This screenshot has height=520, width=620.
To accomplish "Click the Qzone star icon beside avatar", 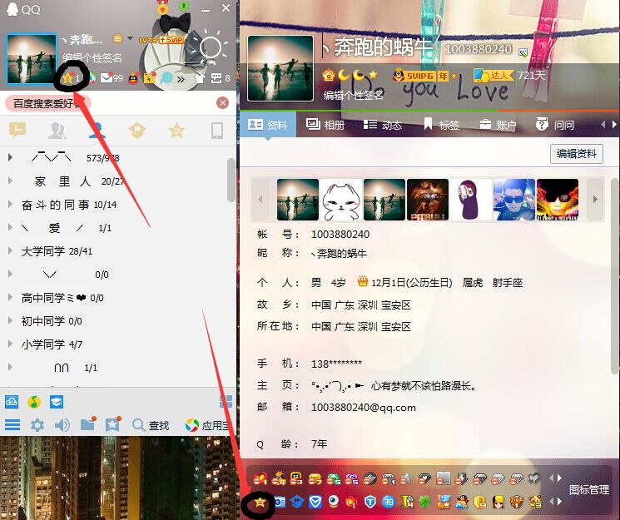I will [x=67, y=78].
